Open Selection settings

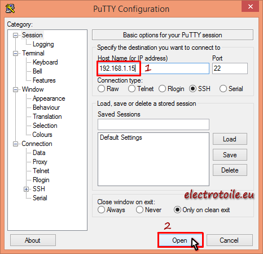click(45, 126)
